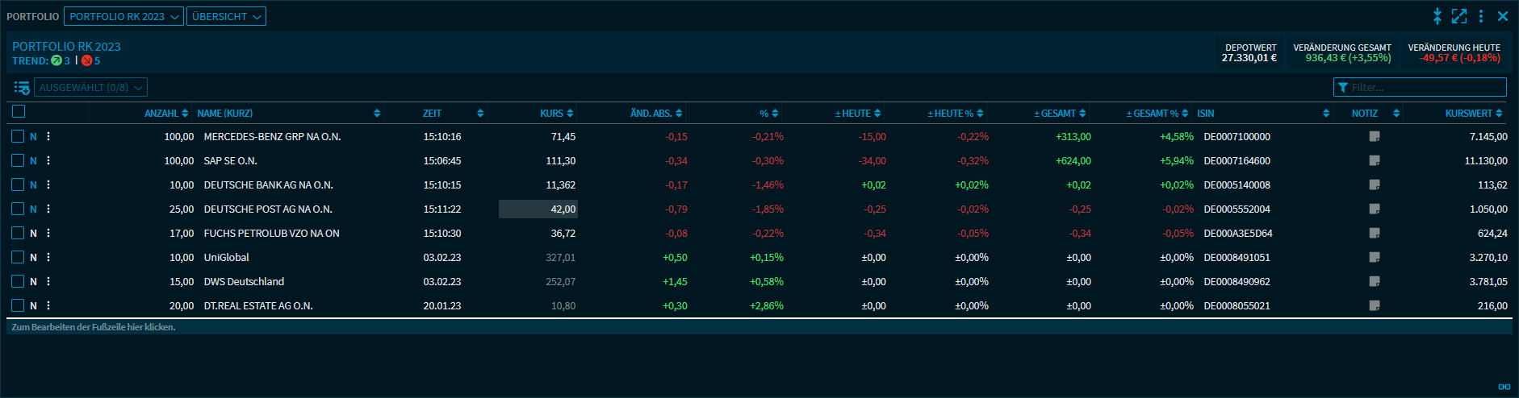Screen dimensions: 1519x398
Task: Click into the Filter input field
Action: (1425, 88)
